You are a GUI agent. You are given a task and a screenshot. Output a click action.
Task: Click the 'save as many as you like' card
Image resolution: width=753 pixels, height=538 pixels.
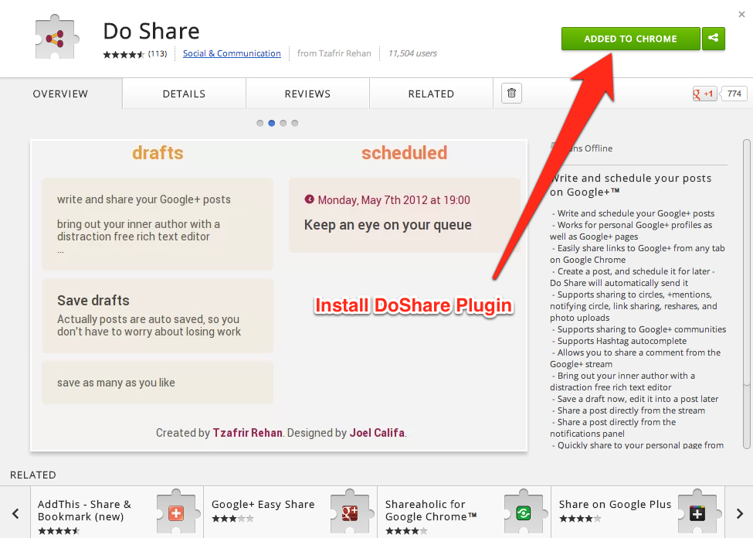[158, 382]
